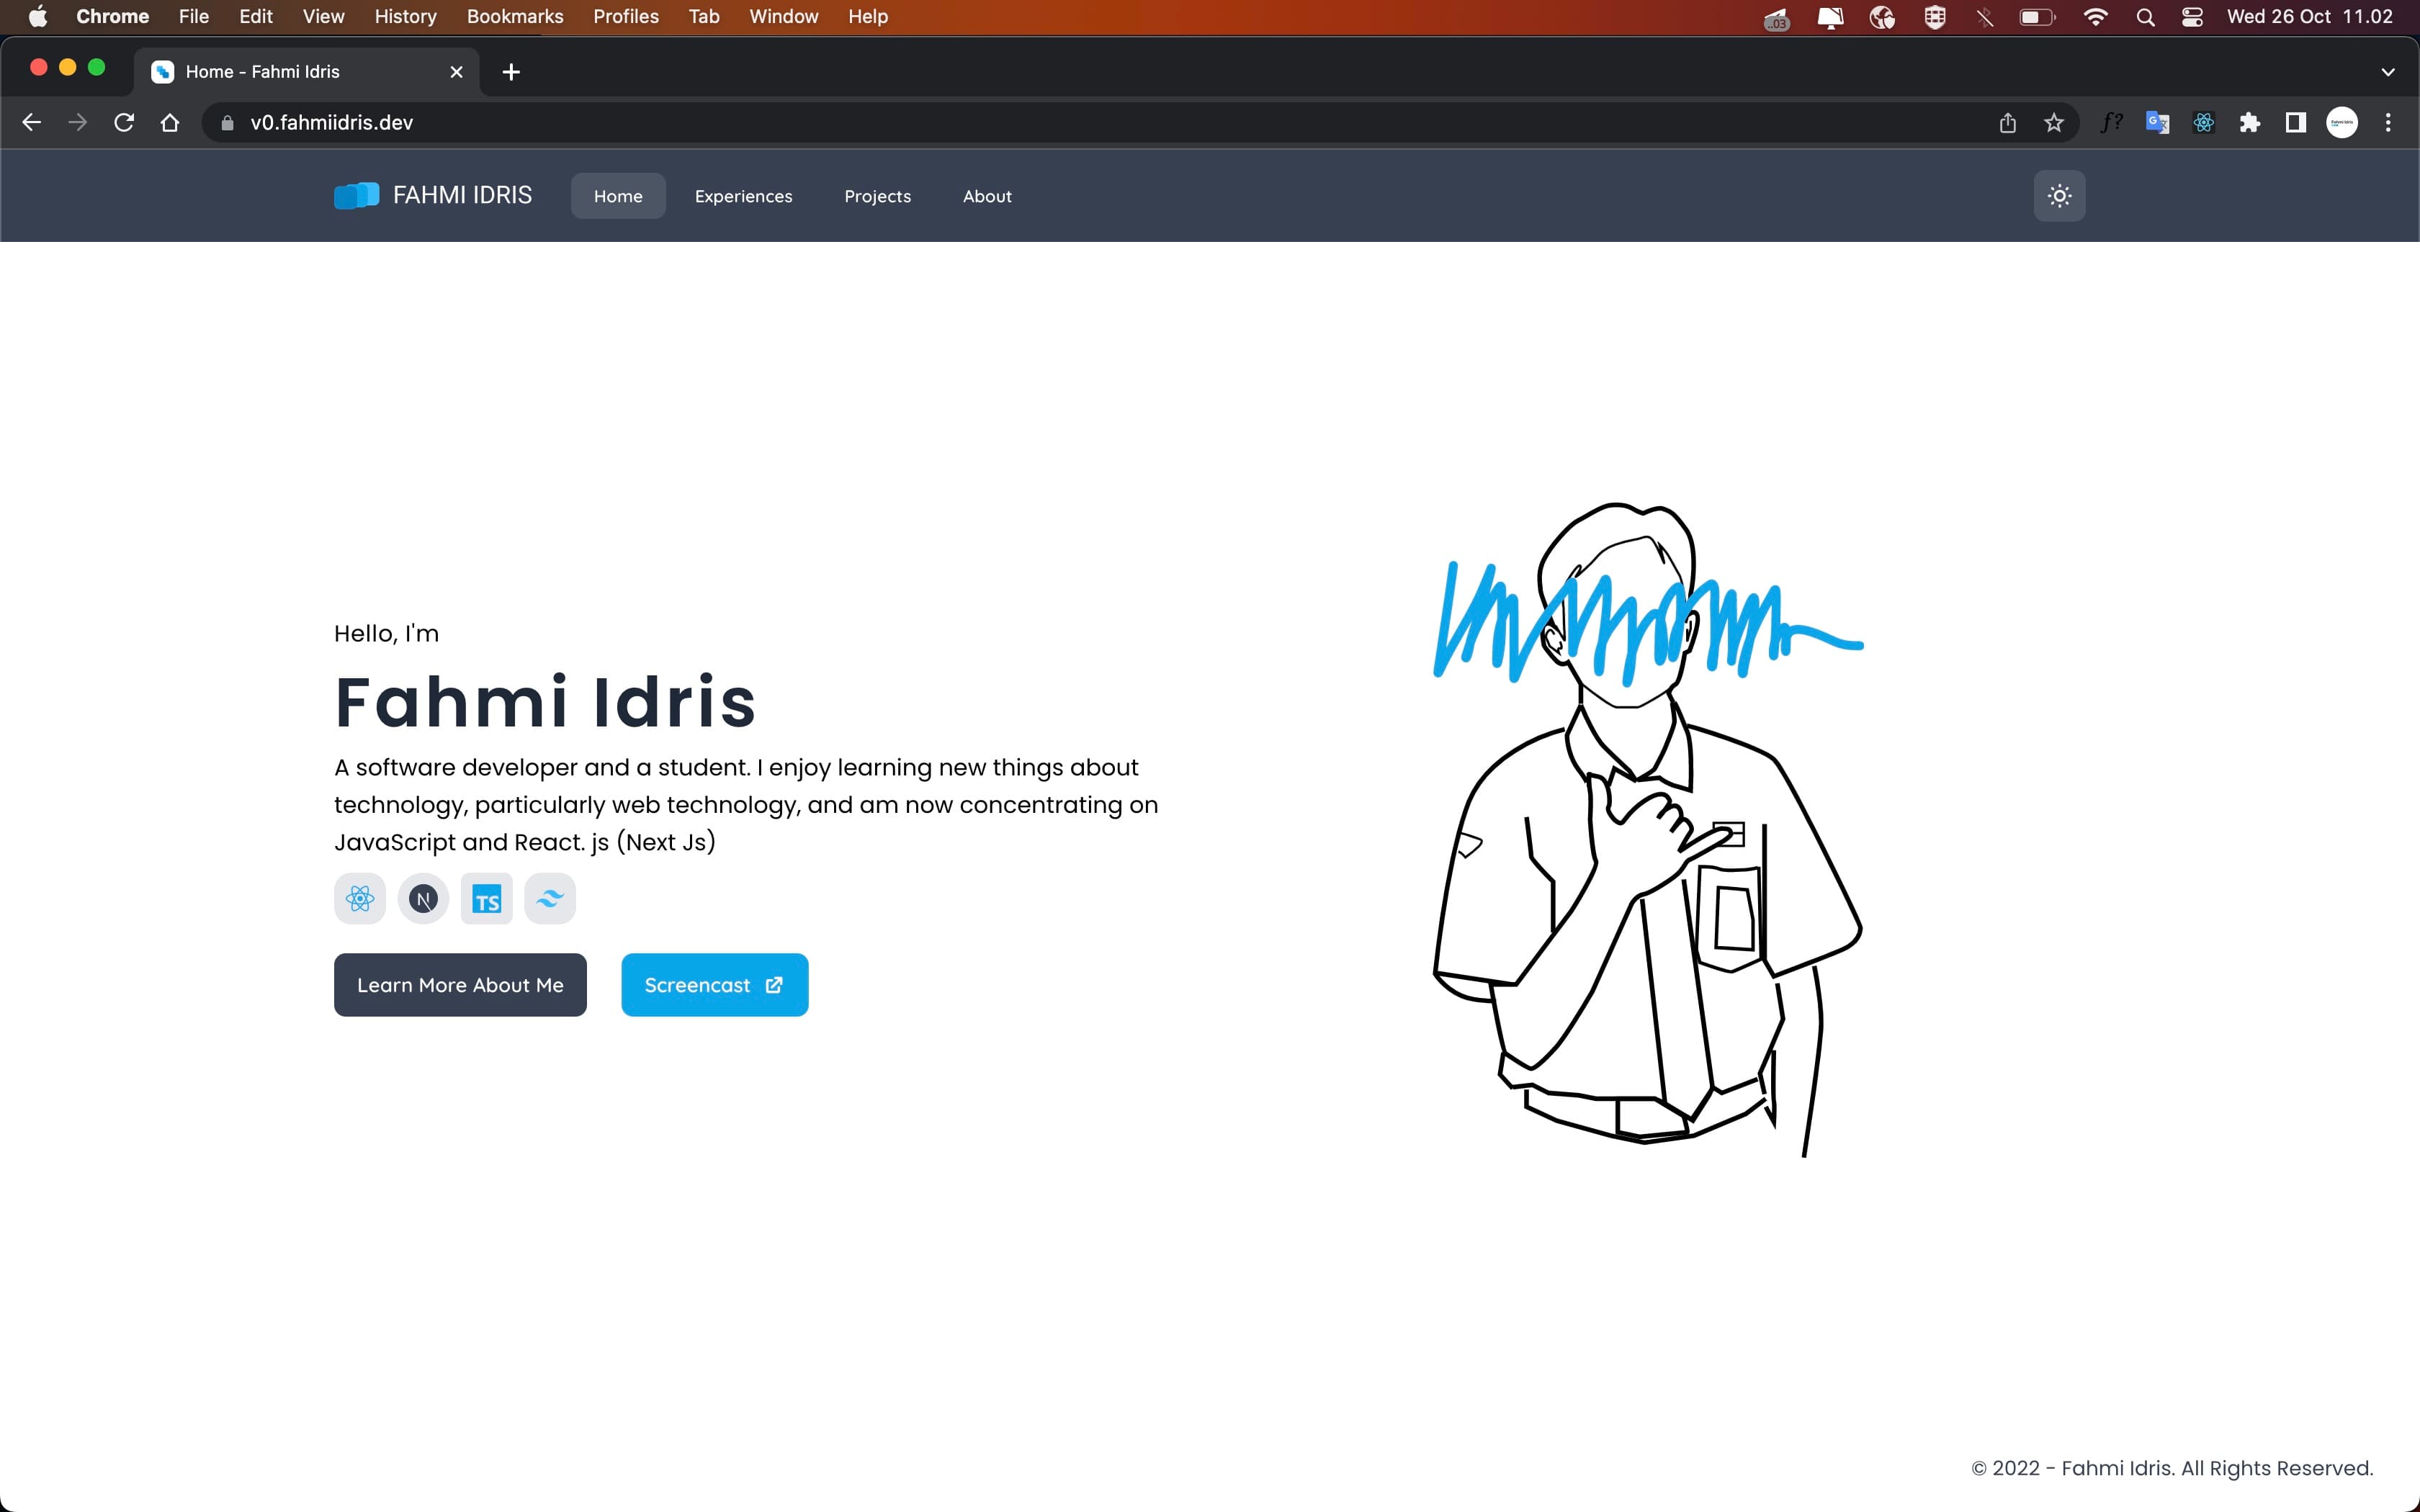Click the Learn More About Me button
This screenshot has height=1512, width=2420.
coord(460,985)
